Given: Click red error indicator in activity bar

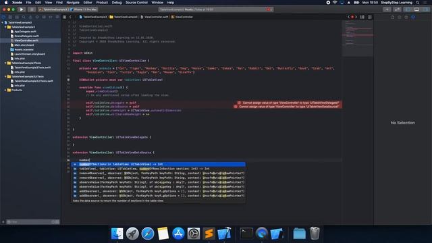Looking at the screenshot, I should pos(269,9).
